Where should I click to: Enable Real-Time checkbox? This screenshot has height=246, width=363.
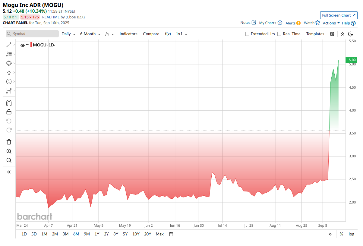279,34
